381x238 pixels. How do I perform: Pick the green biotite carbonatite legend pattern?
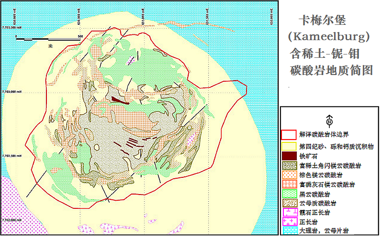pos(289,194)
